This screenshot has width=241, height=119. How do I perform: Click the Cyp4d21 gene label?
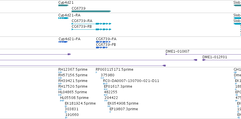tap(66, 3)
